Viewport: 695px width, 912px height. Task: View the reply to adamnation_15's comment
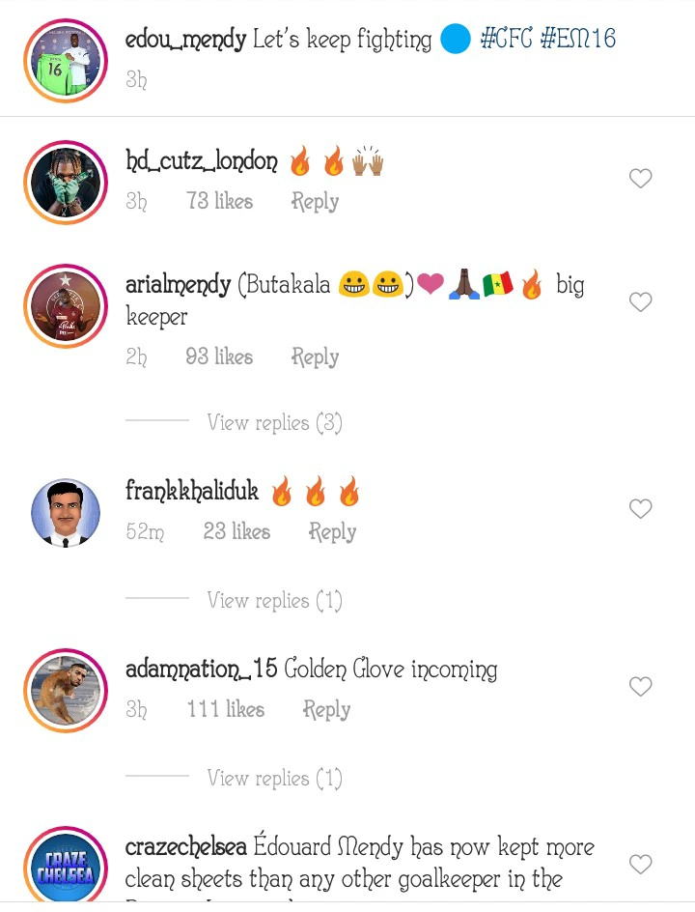274,779
